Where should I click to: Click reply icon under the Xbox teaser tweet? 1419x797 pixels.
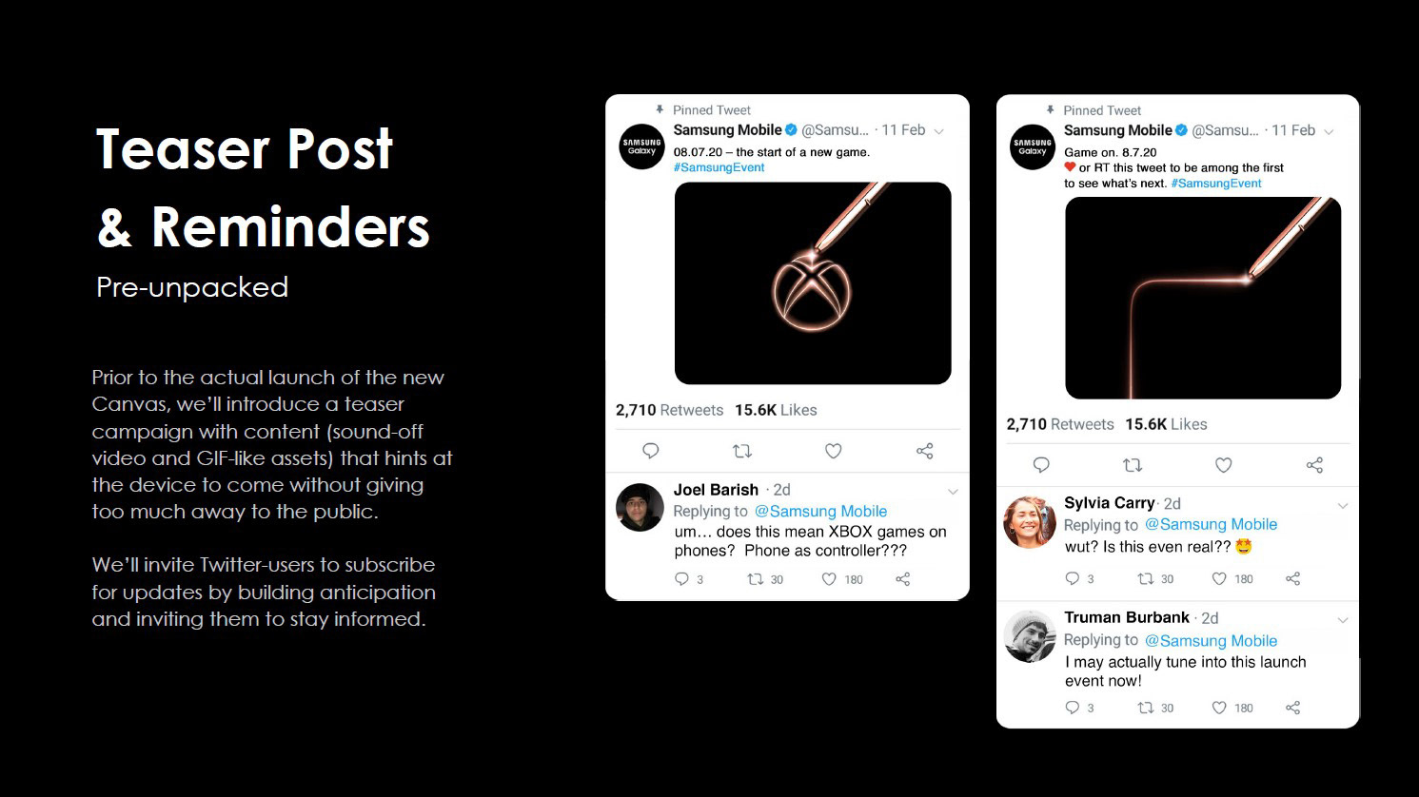pyautogui.click(x=651, y=451)
